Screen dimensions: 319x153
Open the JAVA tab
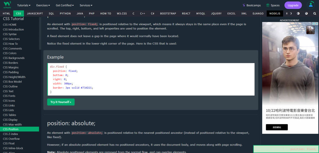pos(80,14)
